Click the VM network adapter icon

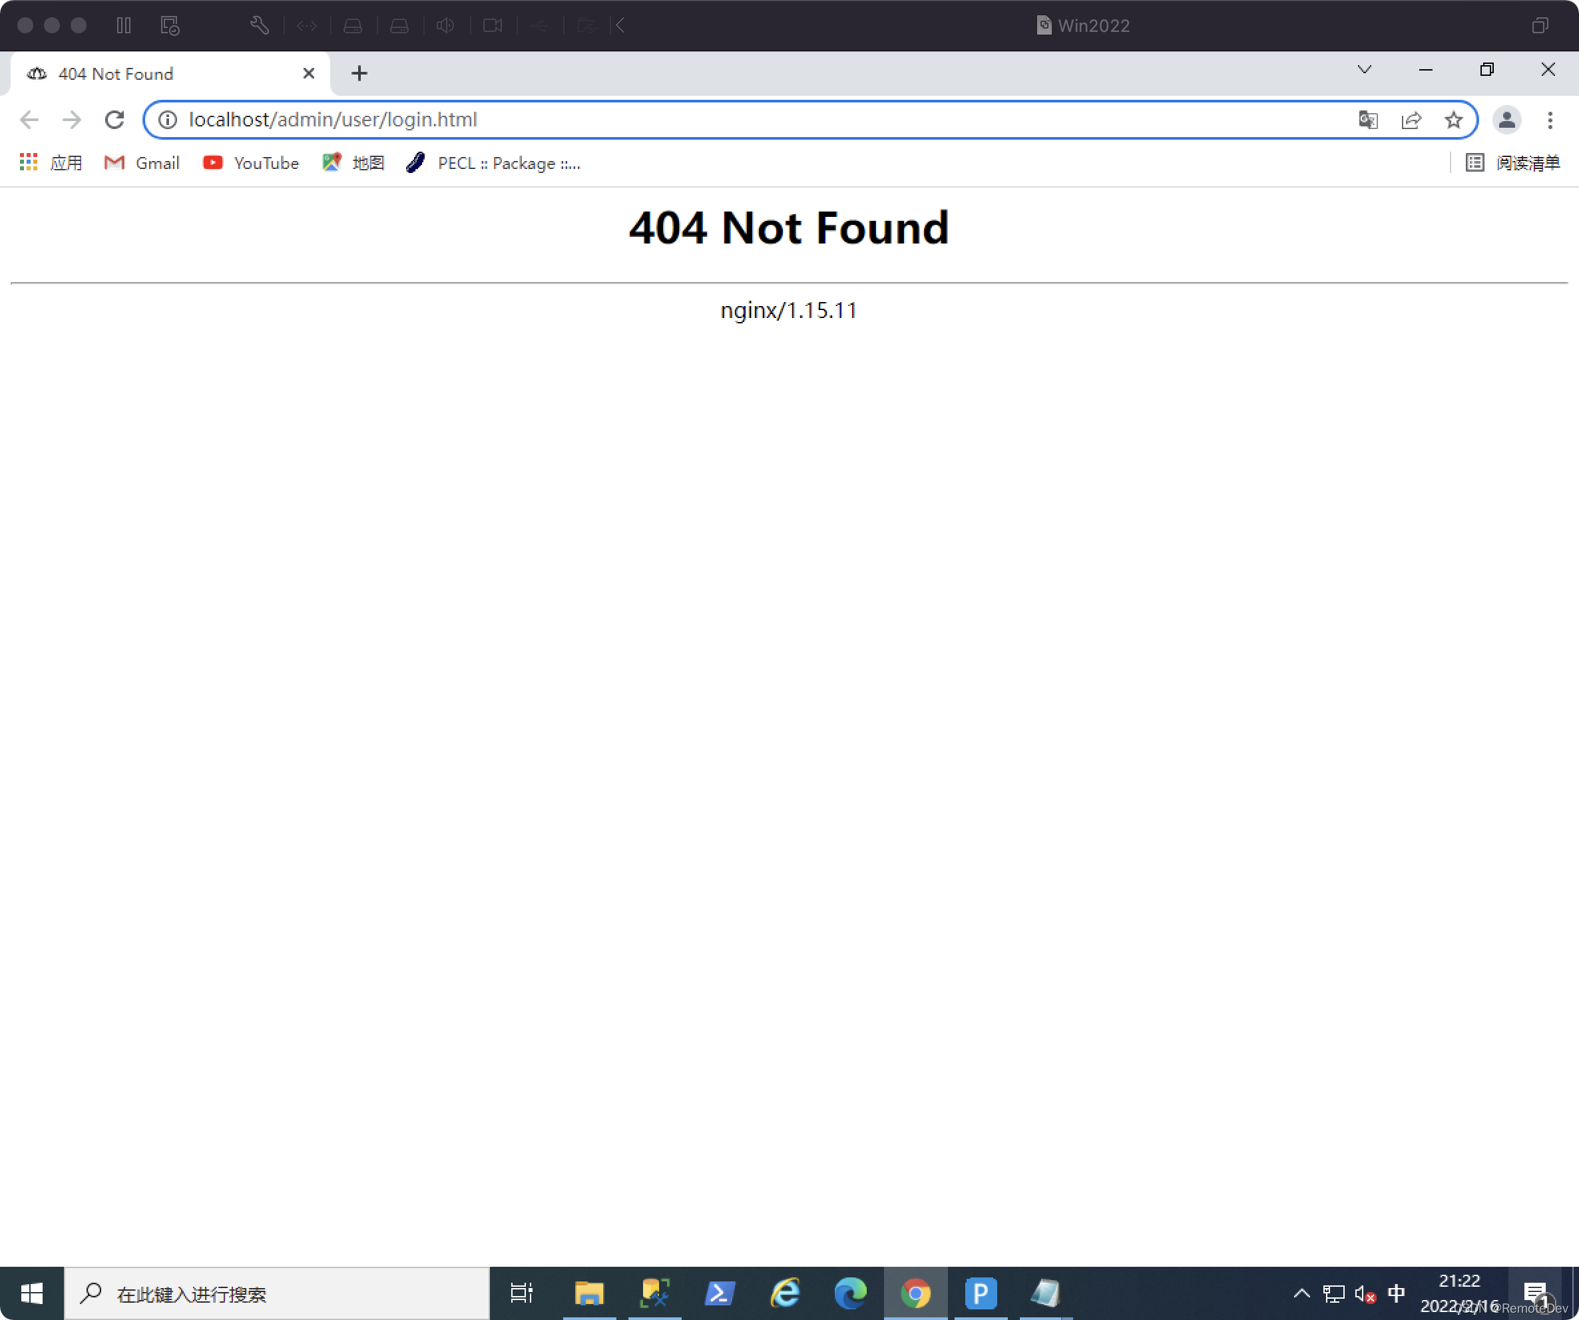307,25
